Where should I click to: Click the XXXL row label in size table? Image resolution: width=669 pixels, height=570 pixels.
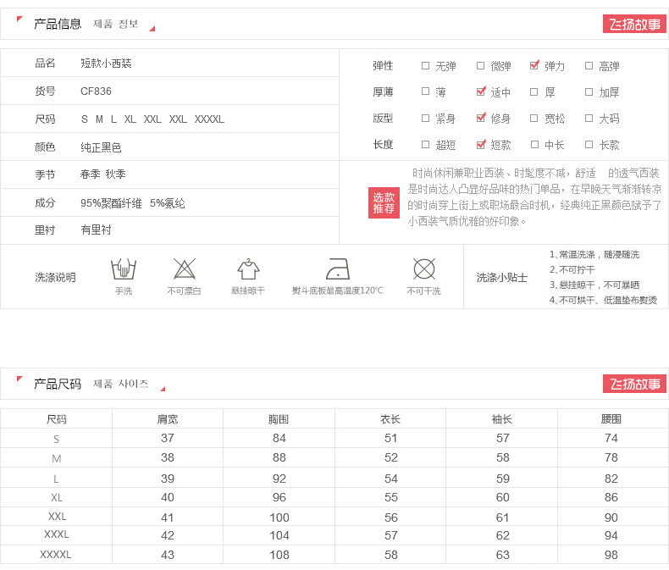(57, 534)
